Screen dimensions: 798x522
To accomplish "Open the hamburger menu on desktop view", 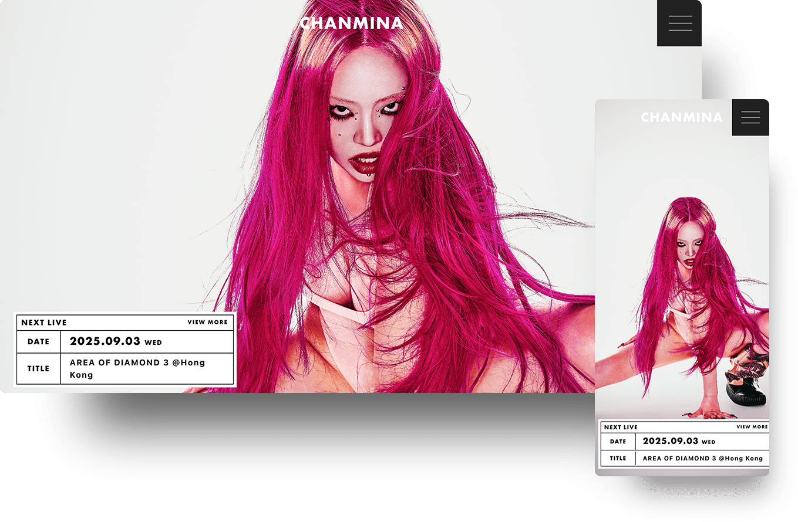I will coord(679,23).
